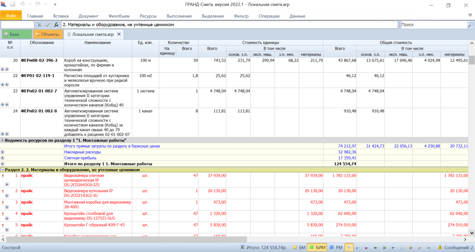Toggle the БИМ calculation mode
This screenshot has width=475, height=252.
[x=317, y=247]
